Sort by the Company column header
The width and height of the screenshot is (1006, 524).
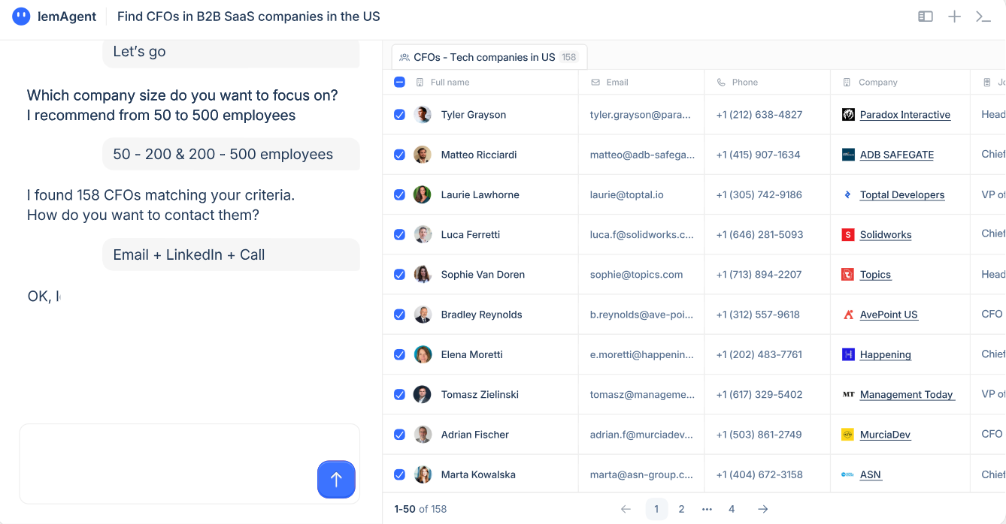click(877, 83)
